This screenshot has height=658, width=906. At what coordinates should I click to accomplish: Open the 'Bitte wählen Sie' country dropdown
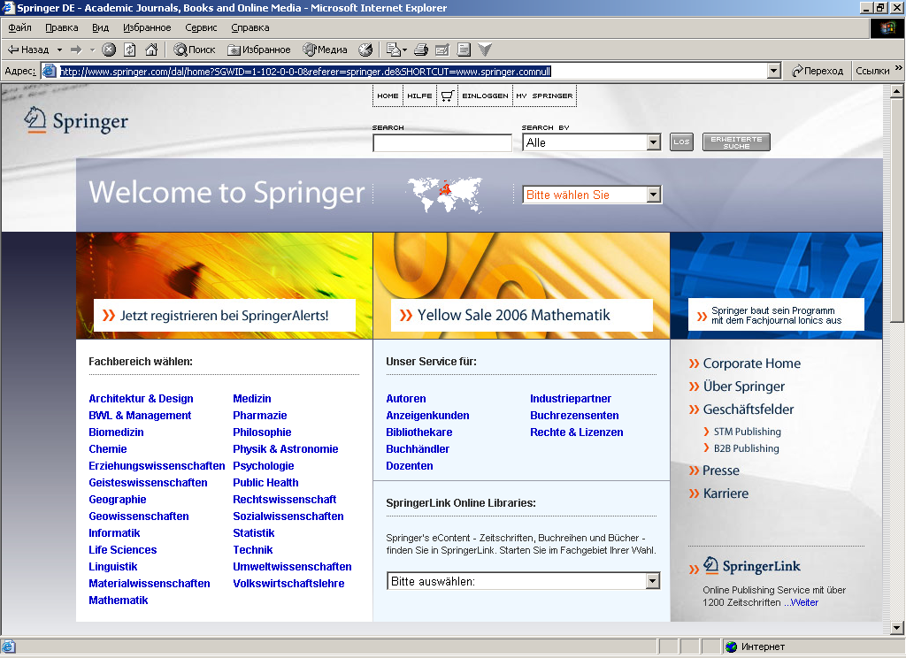[654, 195]
